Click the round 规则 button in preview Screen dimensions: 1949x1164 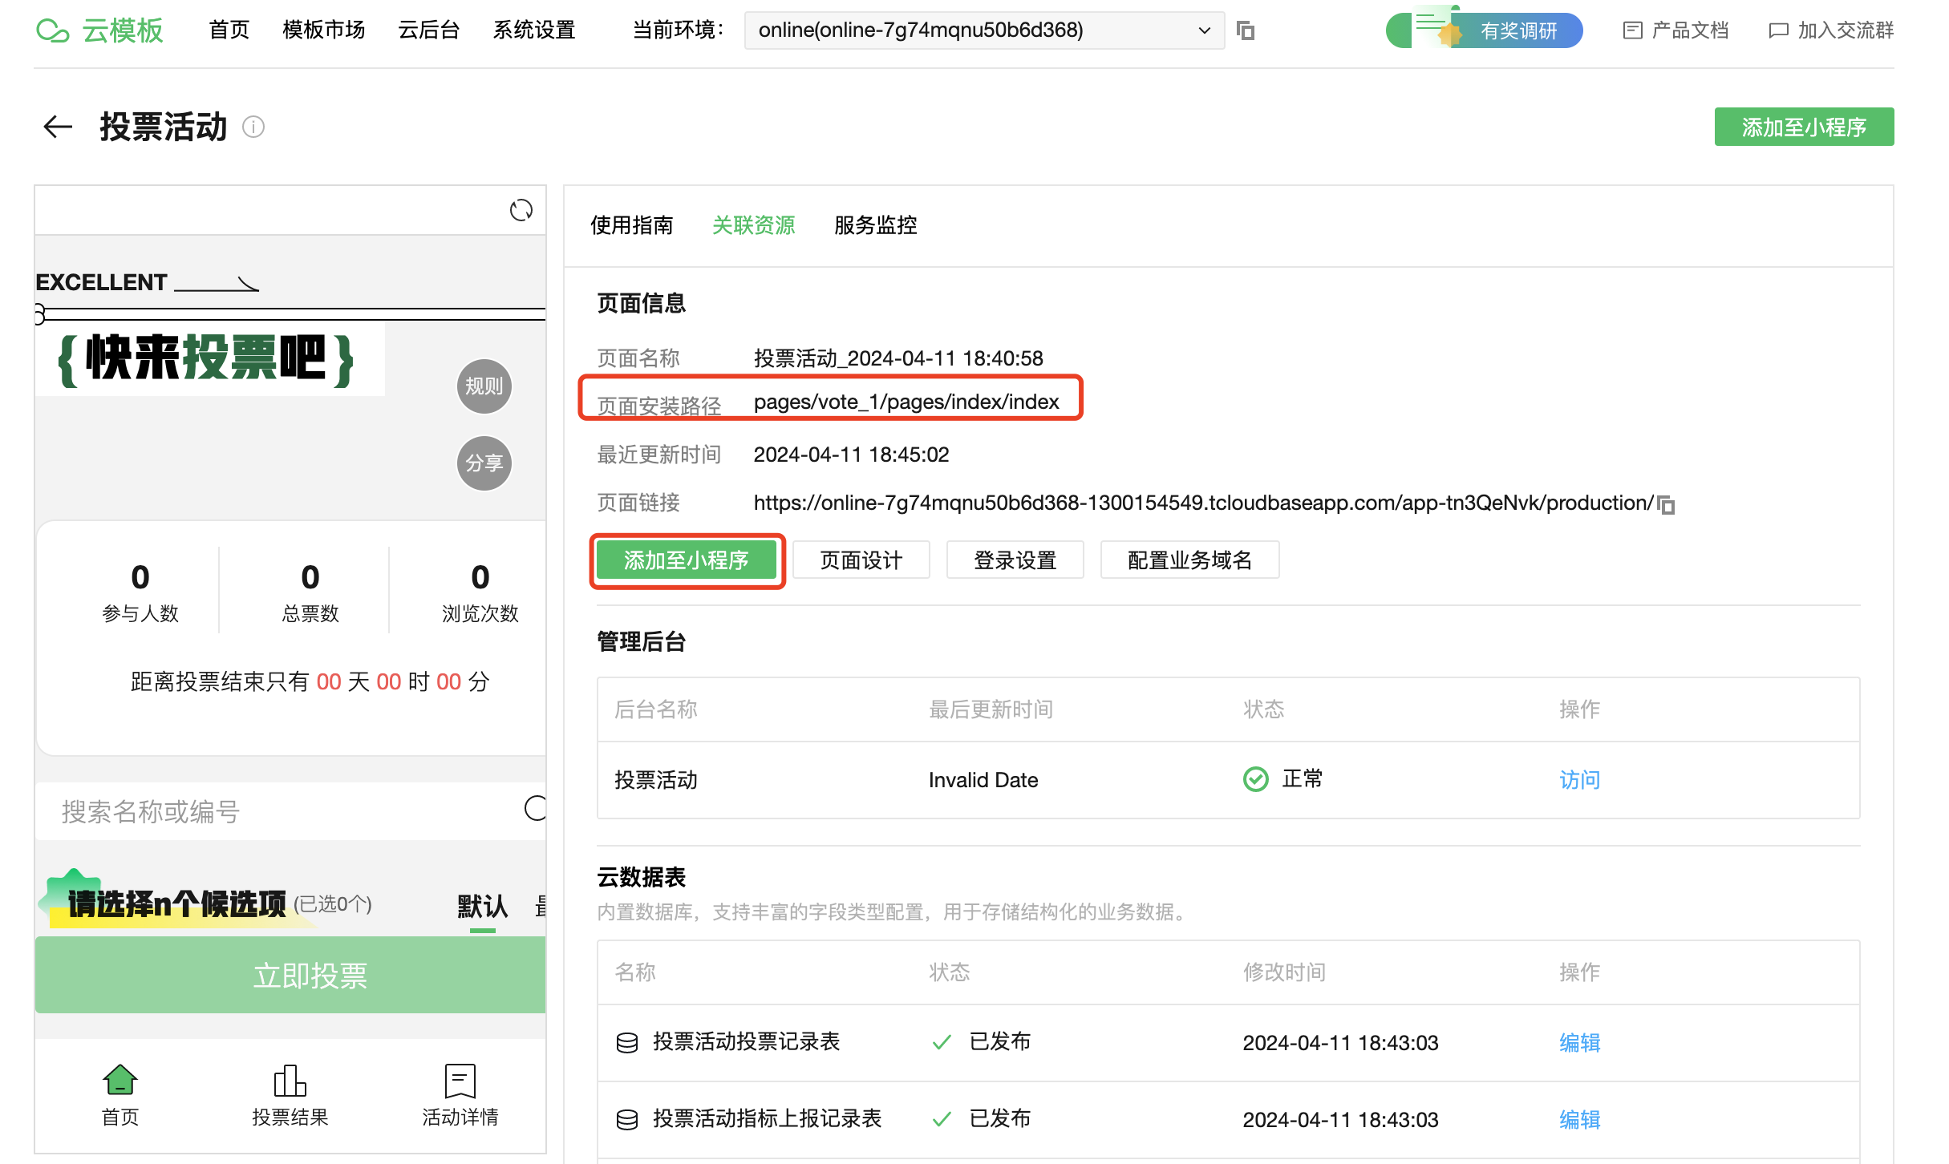point(484,386)
